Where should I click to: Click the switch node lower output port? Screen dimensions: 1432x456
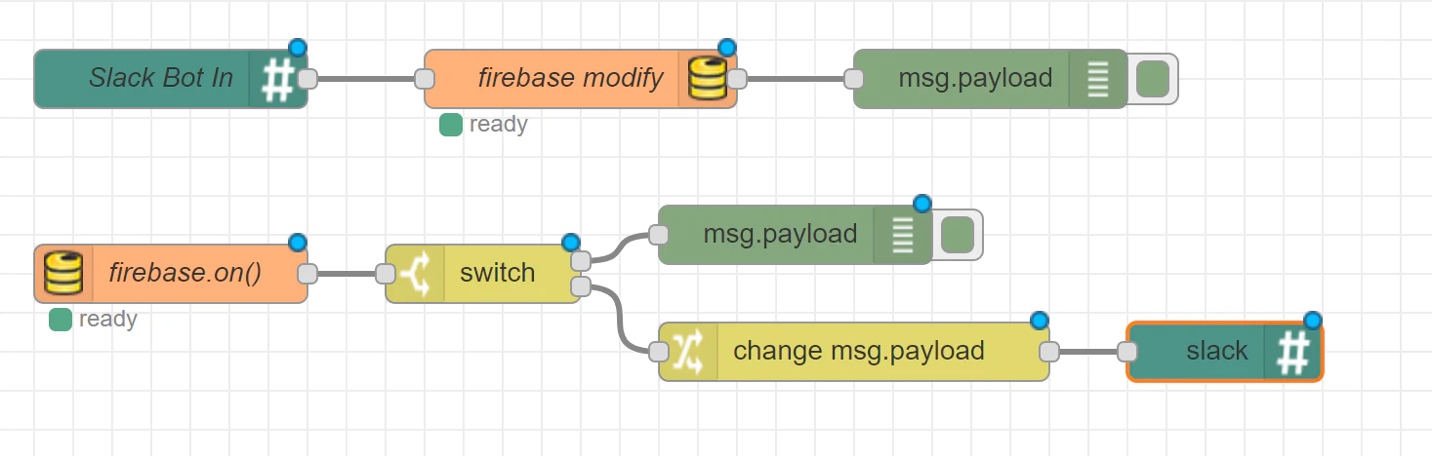tap(581, 286)
